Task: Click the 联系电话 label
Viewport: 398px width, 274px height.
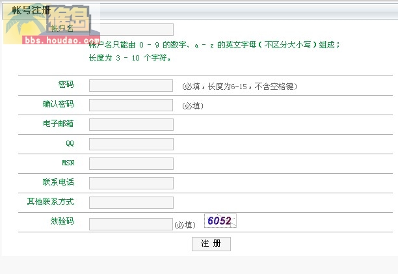Action: (x=58, y=182)
